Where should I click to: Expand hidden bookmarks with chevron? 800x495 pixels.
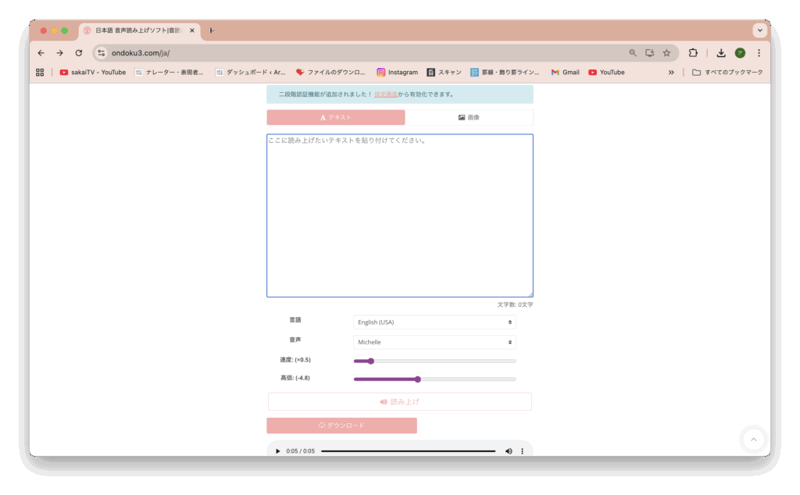[670, 73]
